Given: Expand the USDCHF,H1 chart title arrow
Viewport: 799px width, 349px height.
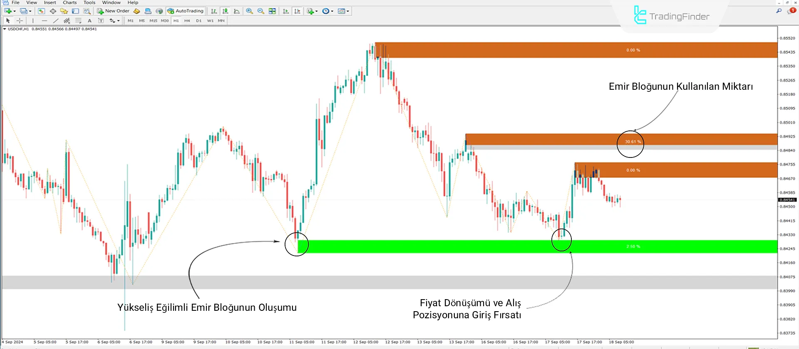Looking at the screenshot, I should 5,29.
